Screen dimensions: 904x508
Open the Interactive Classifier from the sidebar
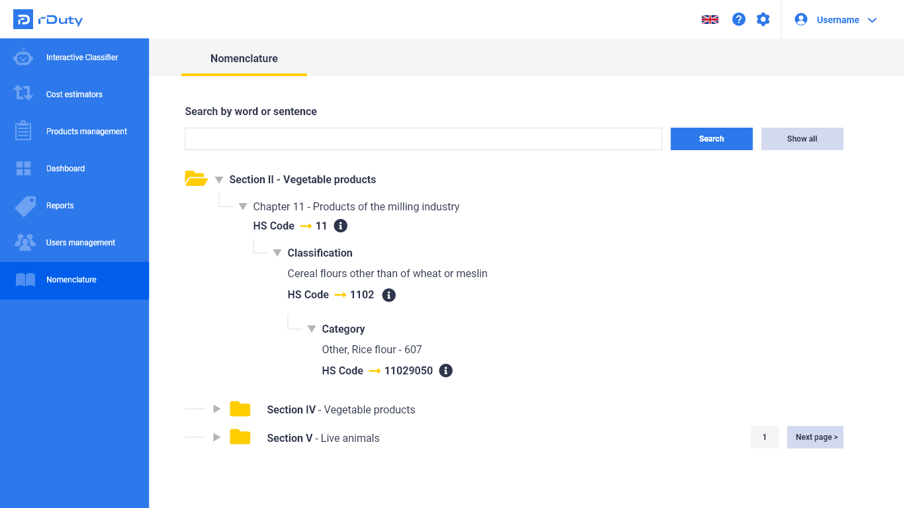click(23, 57)
